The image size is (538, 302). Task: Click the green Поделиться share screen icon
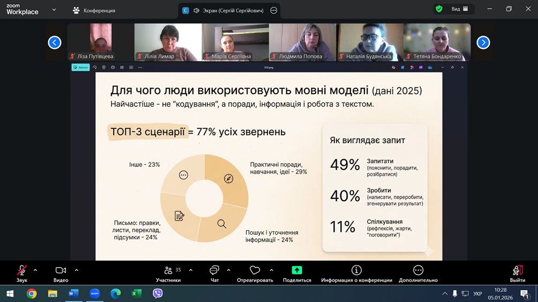click(x=297, y=270)
